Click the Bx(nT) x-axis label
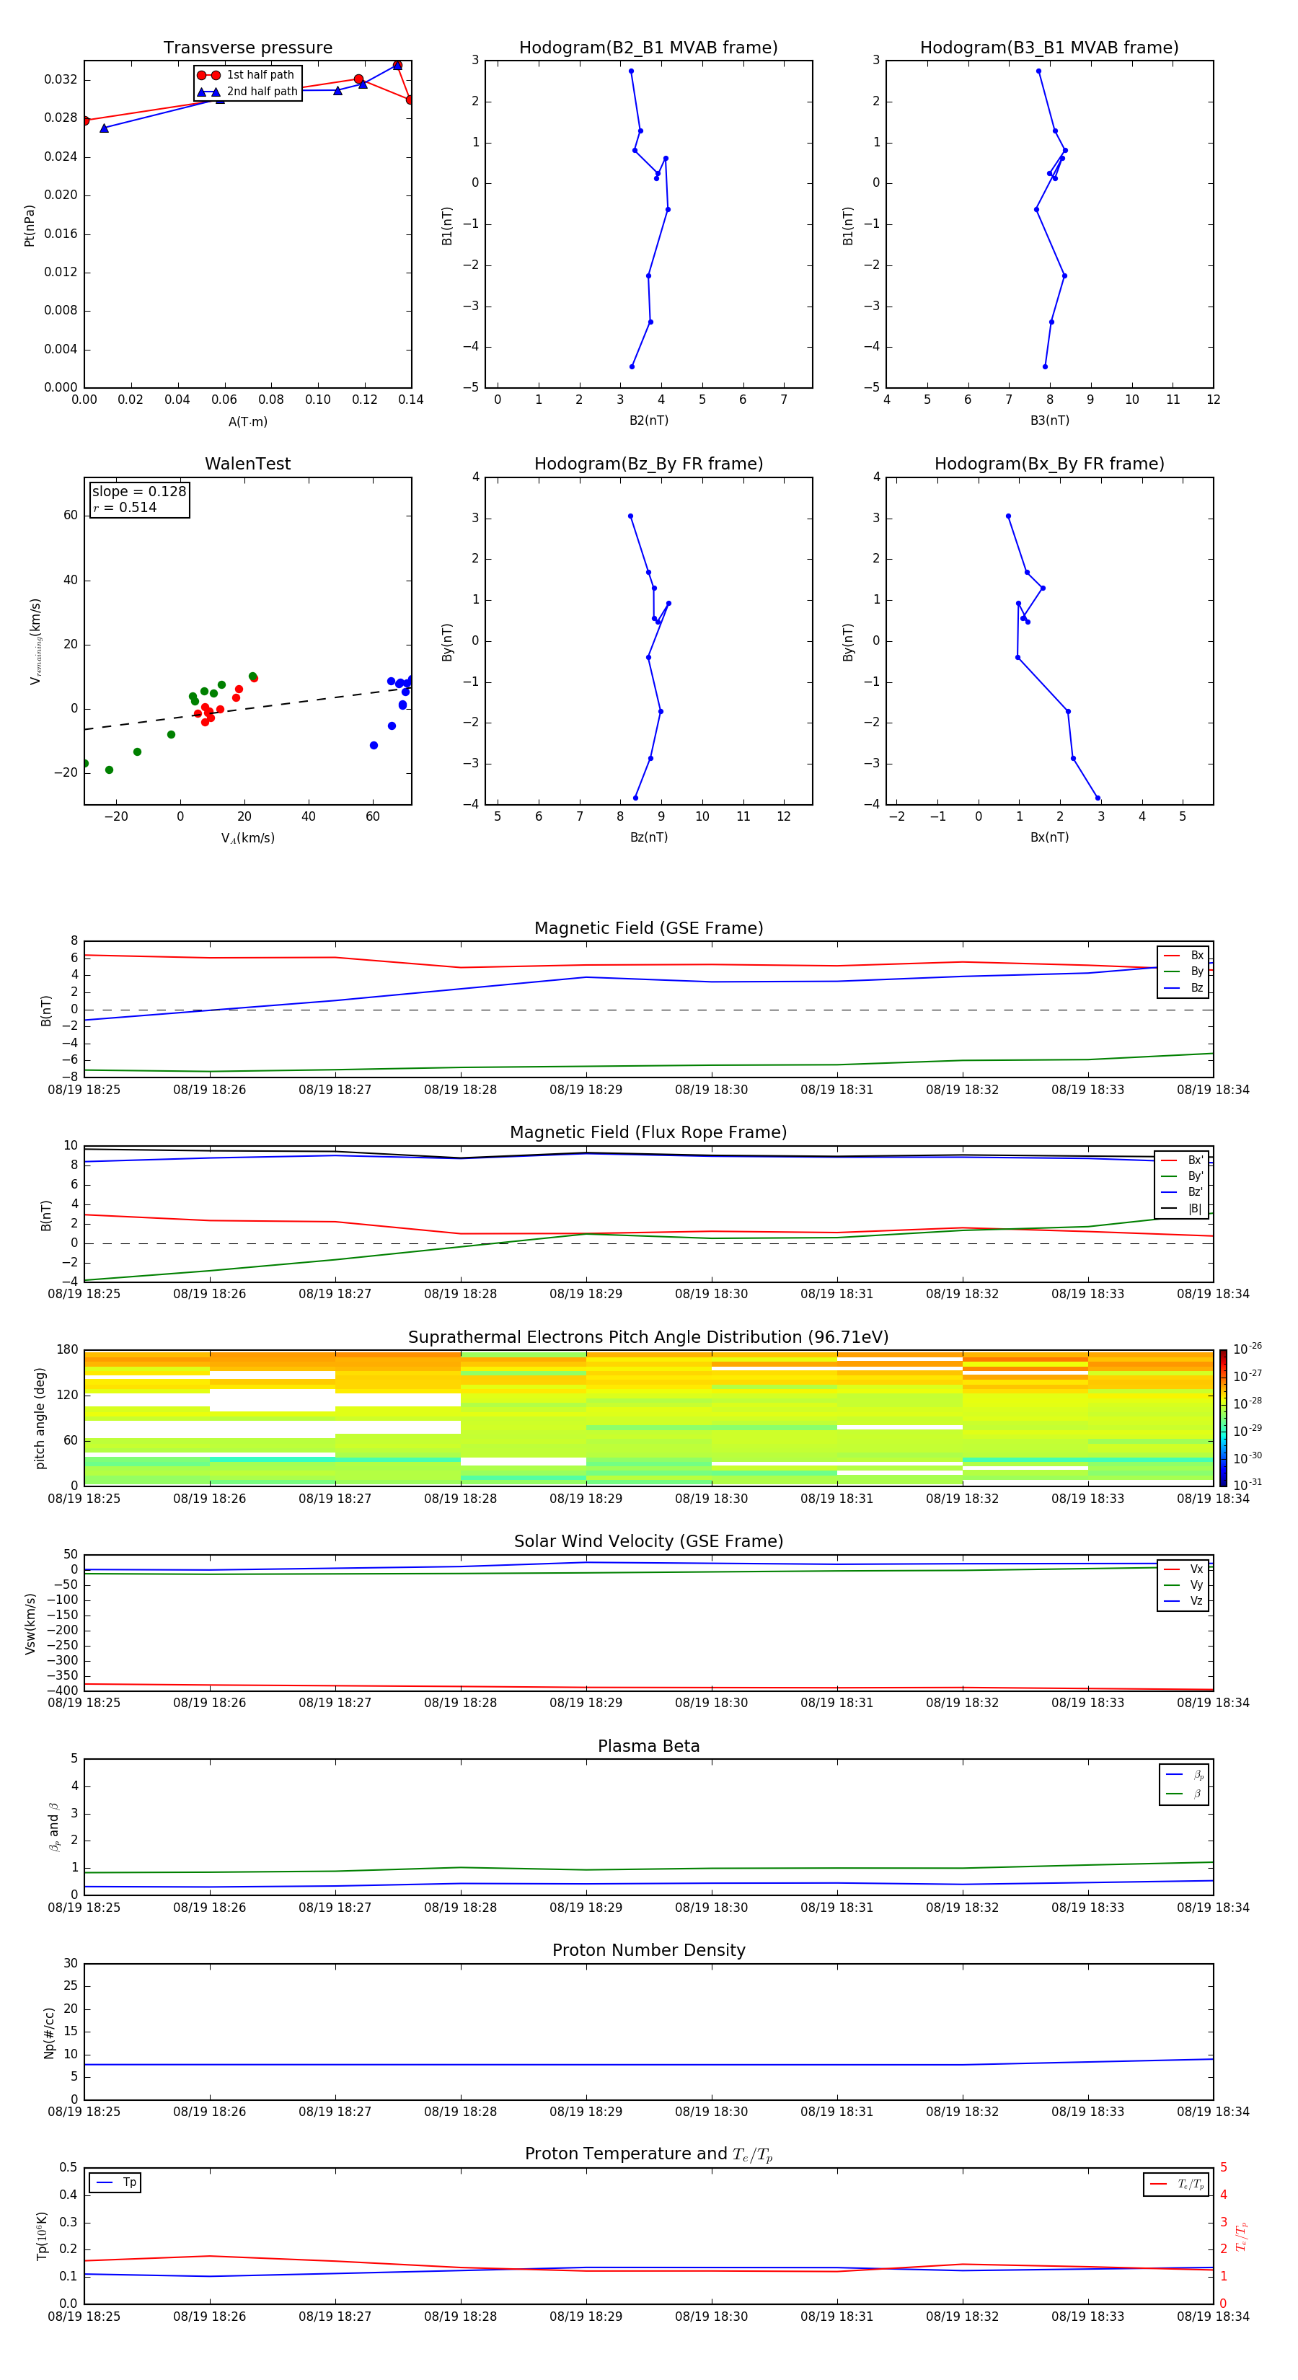 tap(1049, 837)
